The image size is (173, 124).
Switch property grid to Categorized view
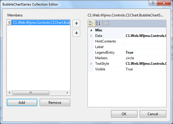tap(91, 23)
